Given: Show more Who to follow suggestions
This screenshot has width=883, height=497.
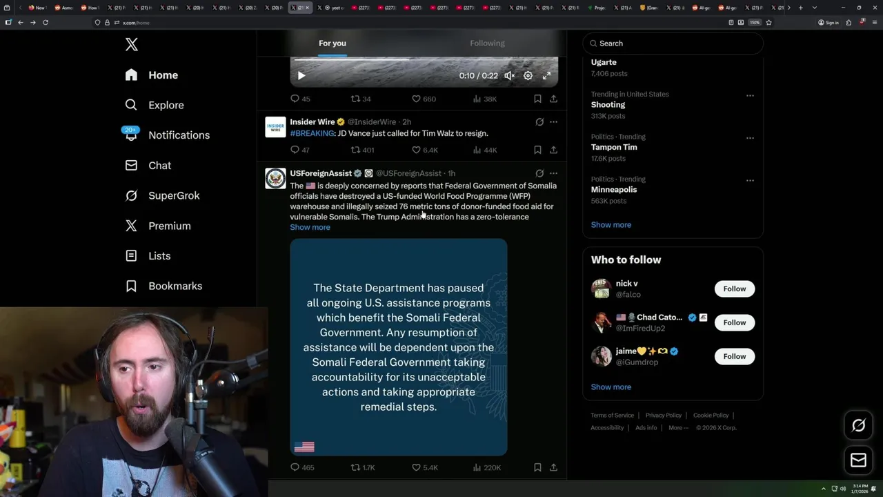Looking at the screenshot, I should 611,387.
